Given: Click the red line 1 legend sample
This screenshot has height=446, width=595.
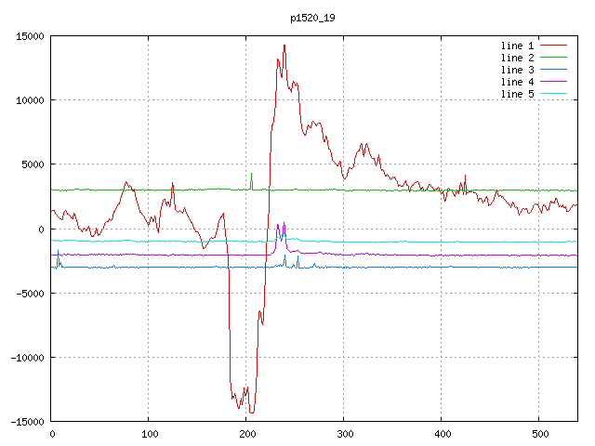Looking at the screenshot, I should click(x=553, y=46).
